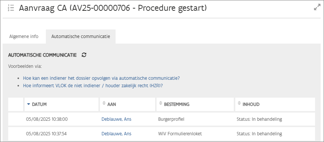The width and height of the screenshot is (324, 142).
Task: Select the row dated 05/08/2025 10:38:00
Action: click(161, 119)
